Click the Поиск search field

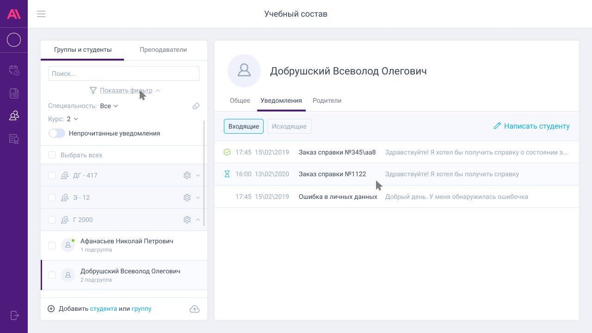pyautogui.click(x=124, y=74)
